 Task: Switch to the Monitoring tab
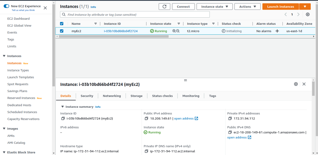point(191,96)
